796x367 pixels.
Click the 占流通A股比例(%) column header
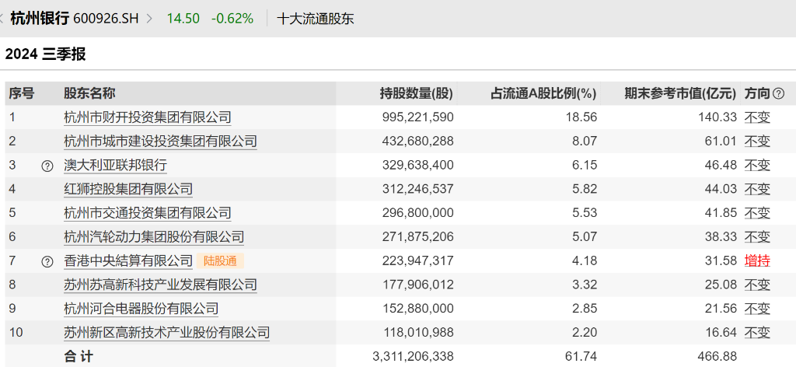(x=543, y=93)
